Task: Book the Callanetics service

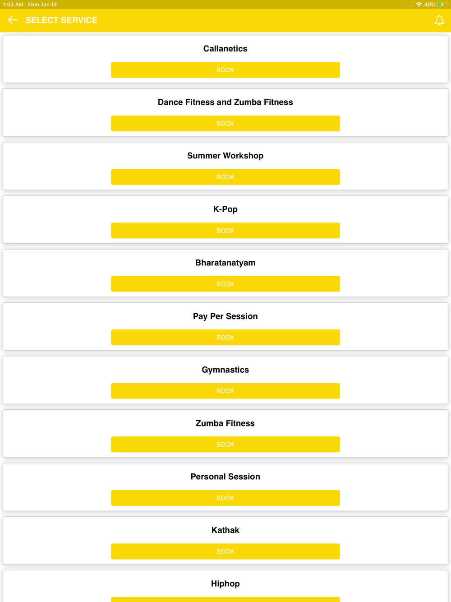Action: pos(225,70)
